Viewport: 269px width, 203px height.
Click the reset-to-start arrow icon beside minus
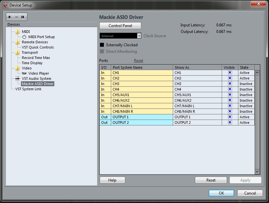tap(22, 17)
